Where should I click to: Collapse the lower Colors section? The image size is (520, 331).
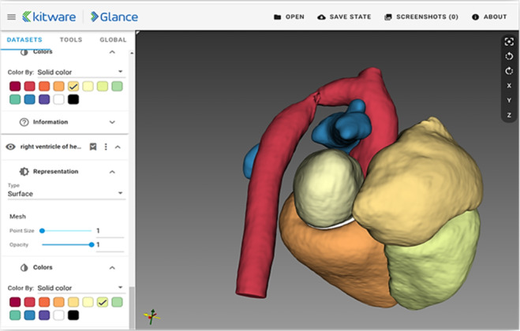(x=112, y=268)
